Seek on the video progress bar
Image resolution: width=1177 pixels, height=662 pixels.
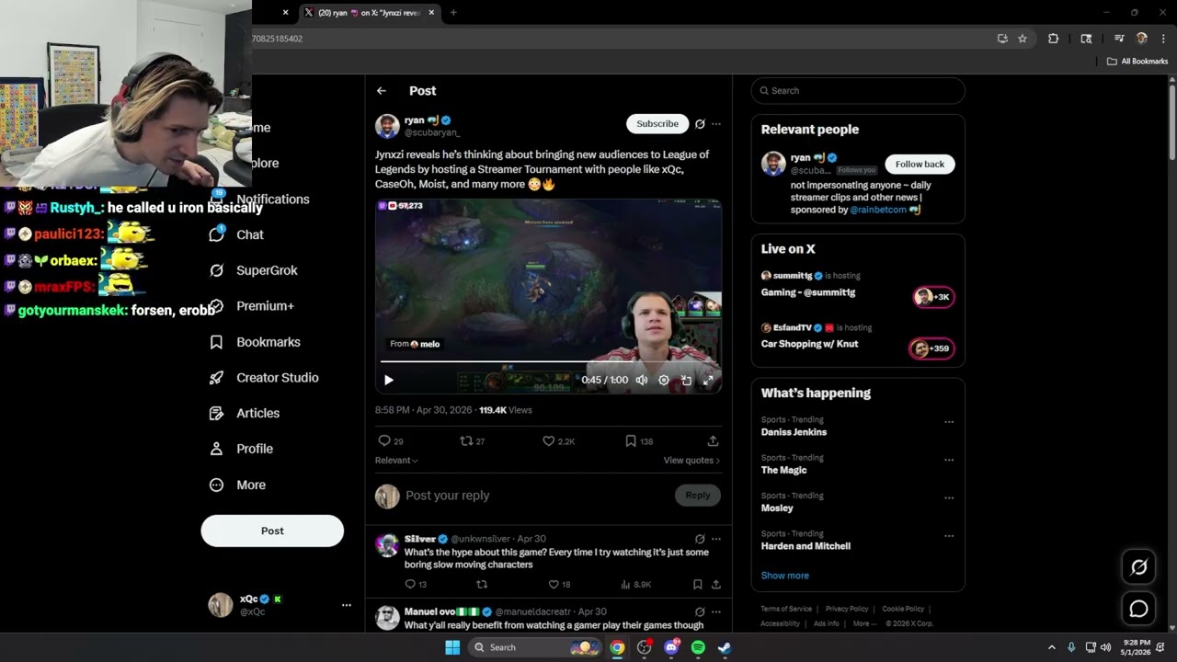(548, 361)
